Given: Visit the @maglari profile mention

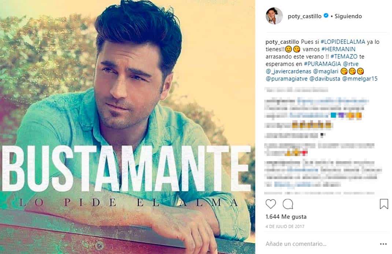Looking at the screenshot, I should tap(325, 71).
